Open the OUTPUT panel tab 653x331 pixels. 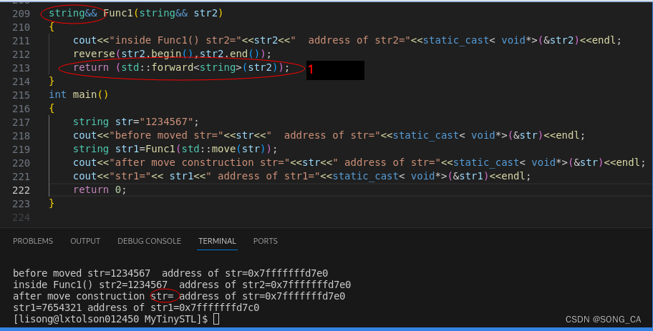tap(85, 241)
